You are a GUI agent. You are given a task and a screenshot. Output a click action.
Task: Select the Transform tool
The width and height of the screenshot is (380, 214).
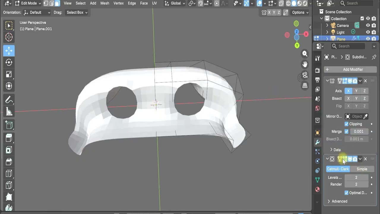click(9, 86)
